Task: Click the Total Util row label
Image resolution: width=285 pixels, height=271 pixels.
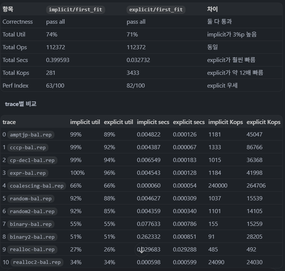Action: pyautogui.click(x=14, y=35)
